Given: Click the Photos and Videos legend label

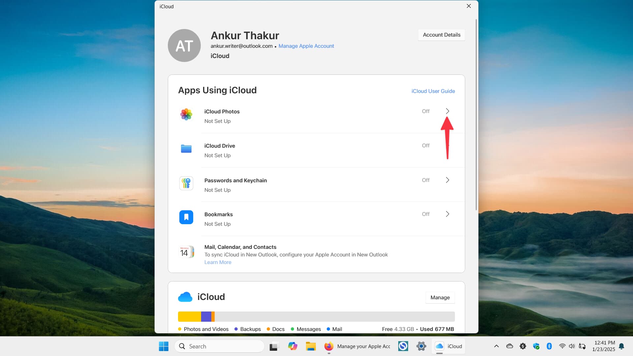Looking at the screenshot, I should (x=206, y=329).
